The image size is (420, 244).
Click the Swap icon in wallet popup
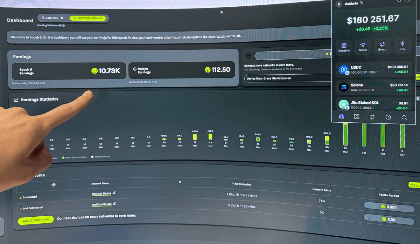[x=382, y=44]
